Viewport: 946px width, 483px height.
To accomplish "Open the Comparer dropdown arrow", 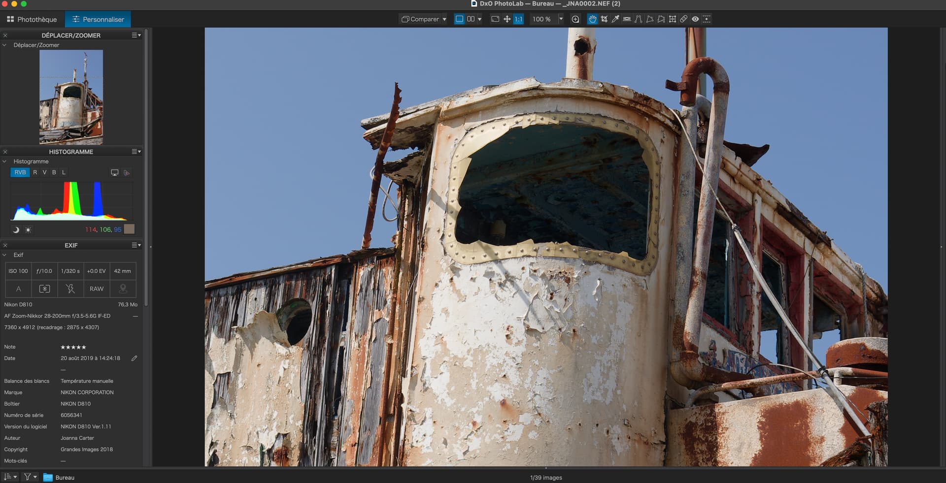I will pyautogui.click(x=444, y=19).
